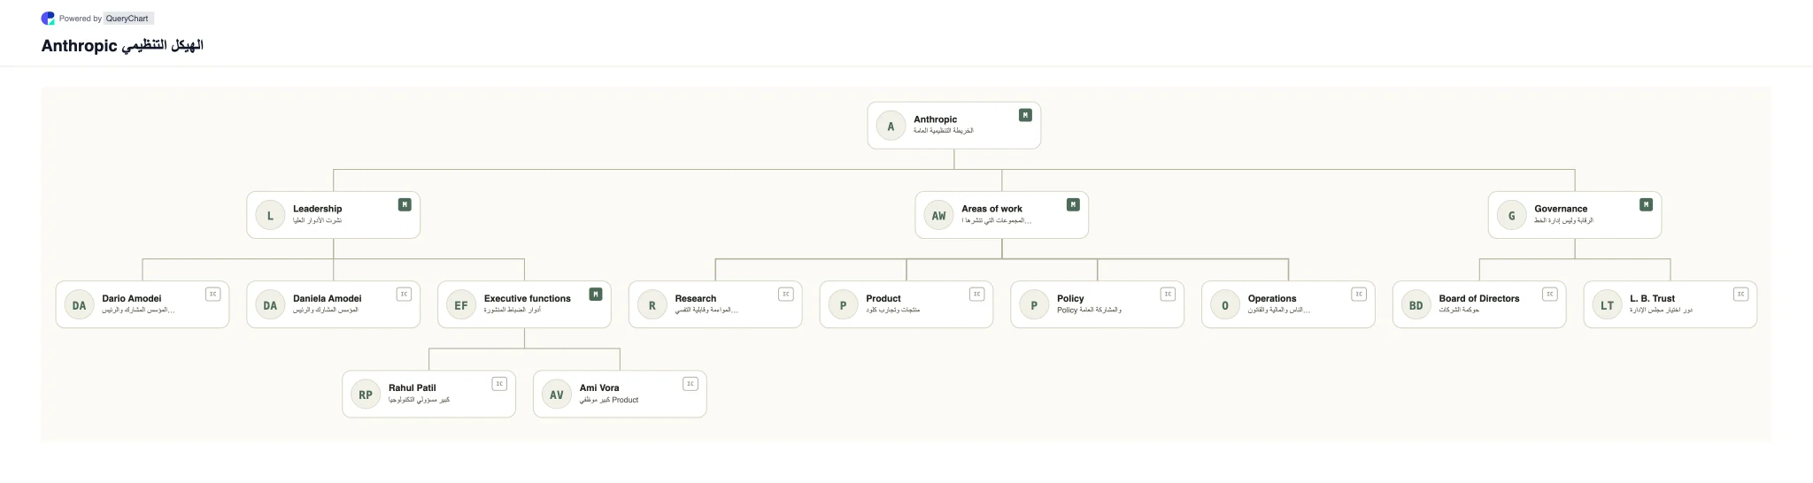Image resolution: width=1813 pixels, height=483 pixels.
Task: Select the Governance node name
Action: (1561, 209)
